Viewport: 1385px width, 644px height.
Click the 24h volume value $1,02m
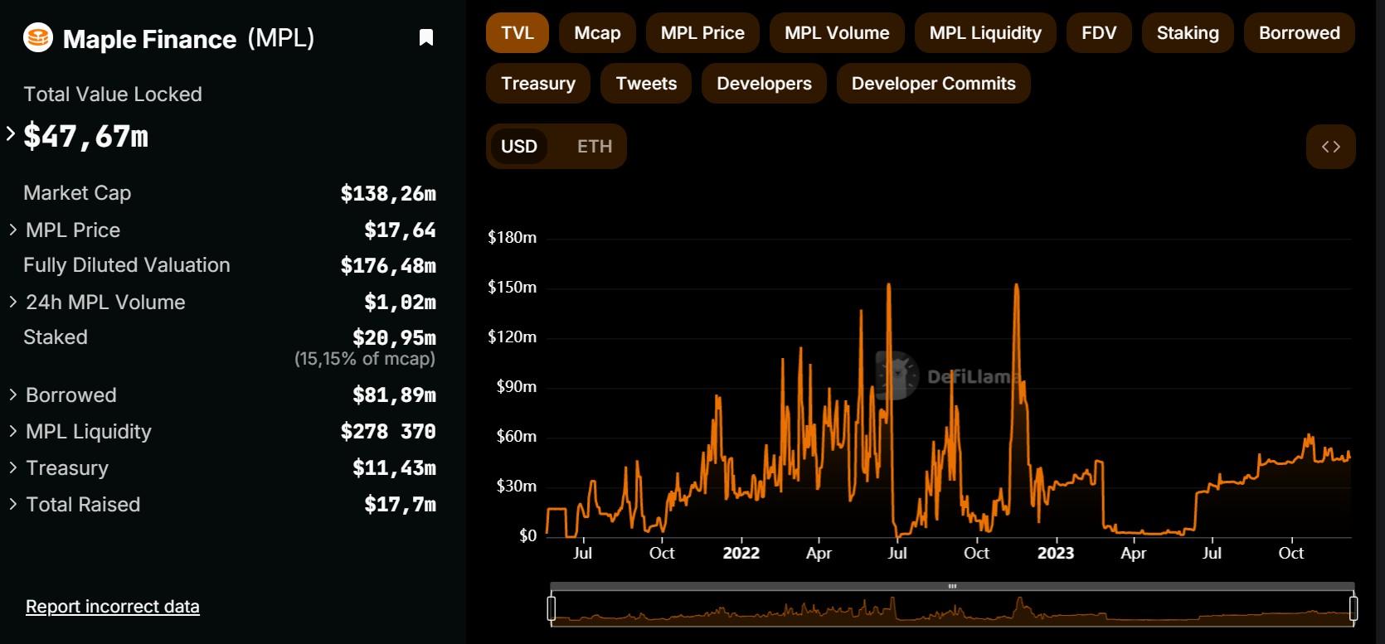point(400,302)
